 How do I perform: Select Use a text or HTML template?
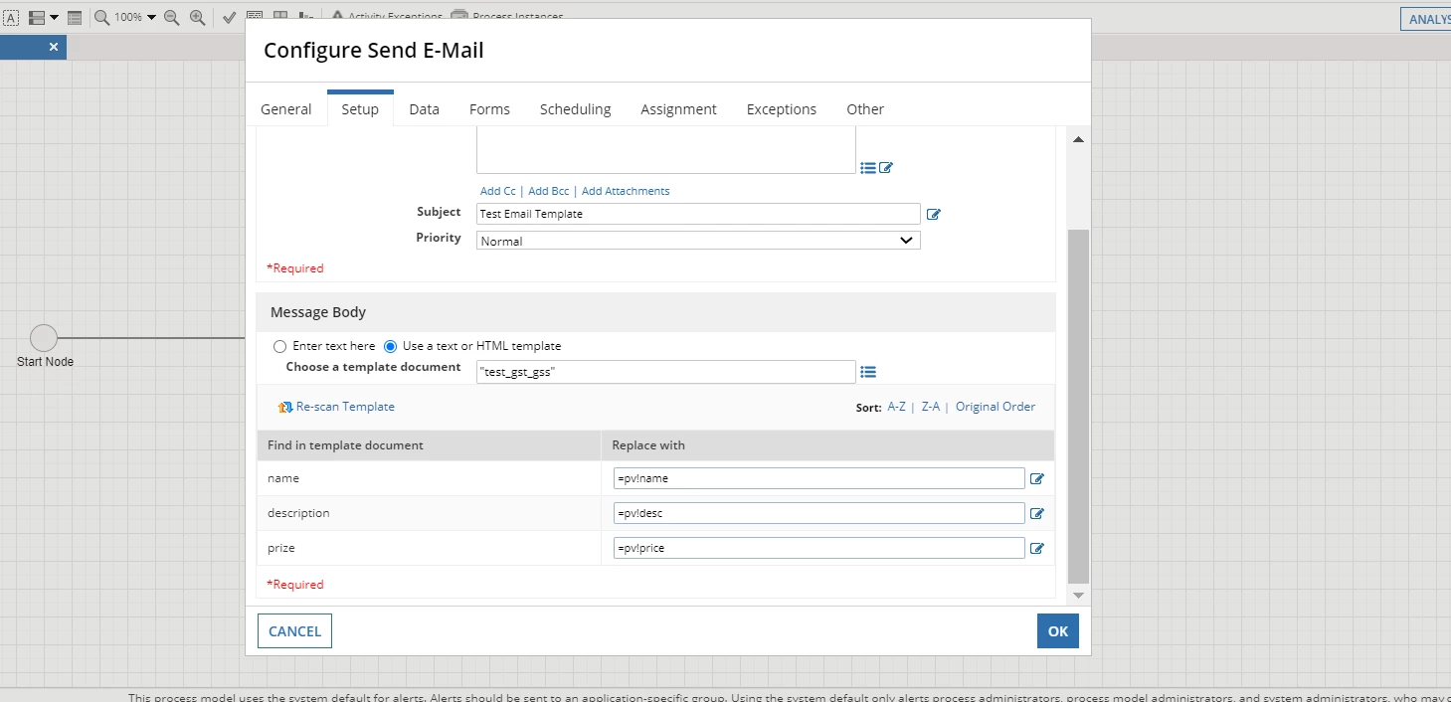pyautogui.click(x=391, y=346)
